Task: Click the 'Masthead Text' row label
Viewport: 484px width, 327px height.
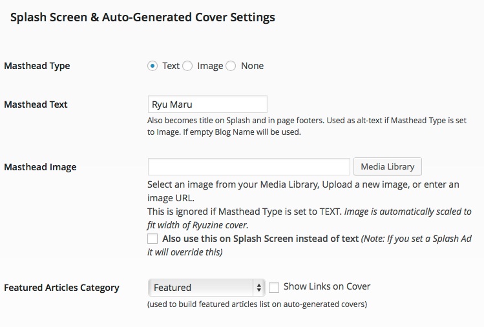Action: coord(36,104)
